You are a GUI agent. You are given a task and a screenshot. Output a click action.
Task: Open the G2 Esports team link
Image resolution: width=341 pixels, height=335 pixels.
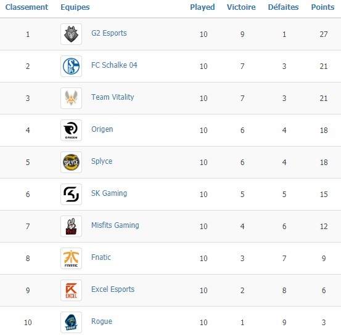coord(109,33)
